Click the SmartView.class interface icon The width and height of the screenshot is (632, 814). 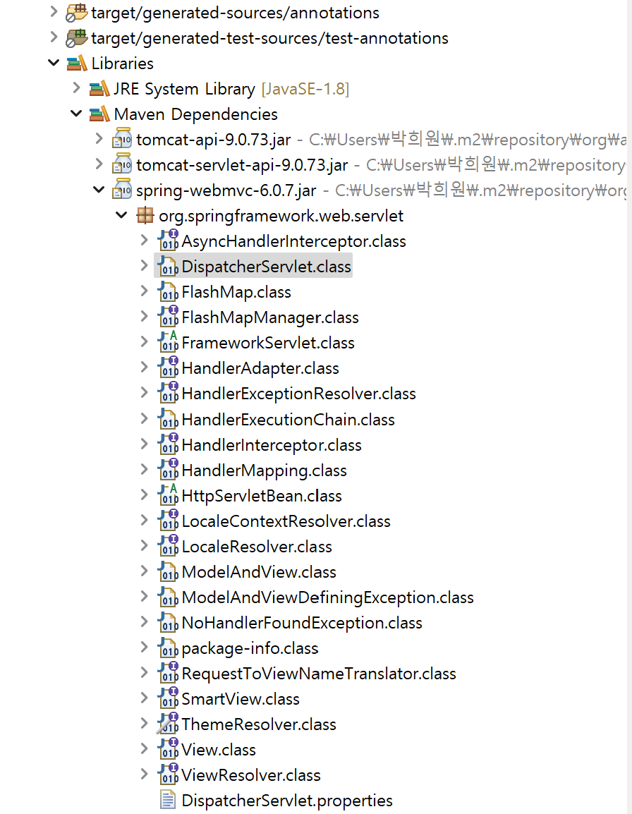169,699
